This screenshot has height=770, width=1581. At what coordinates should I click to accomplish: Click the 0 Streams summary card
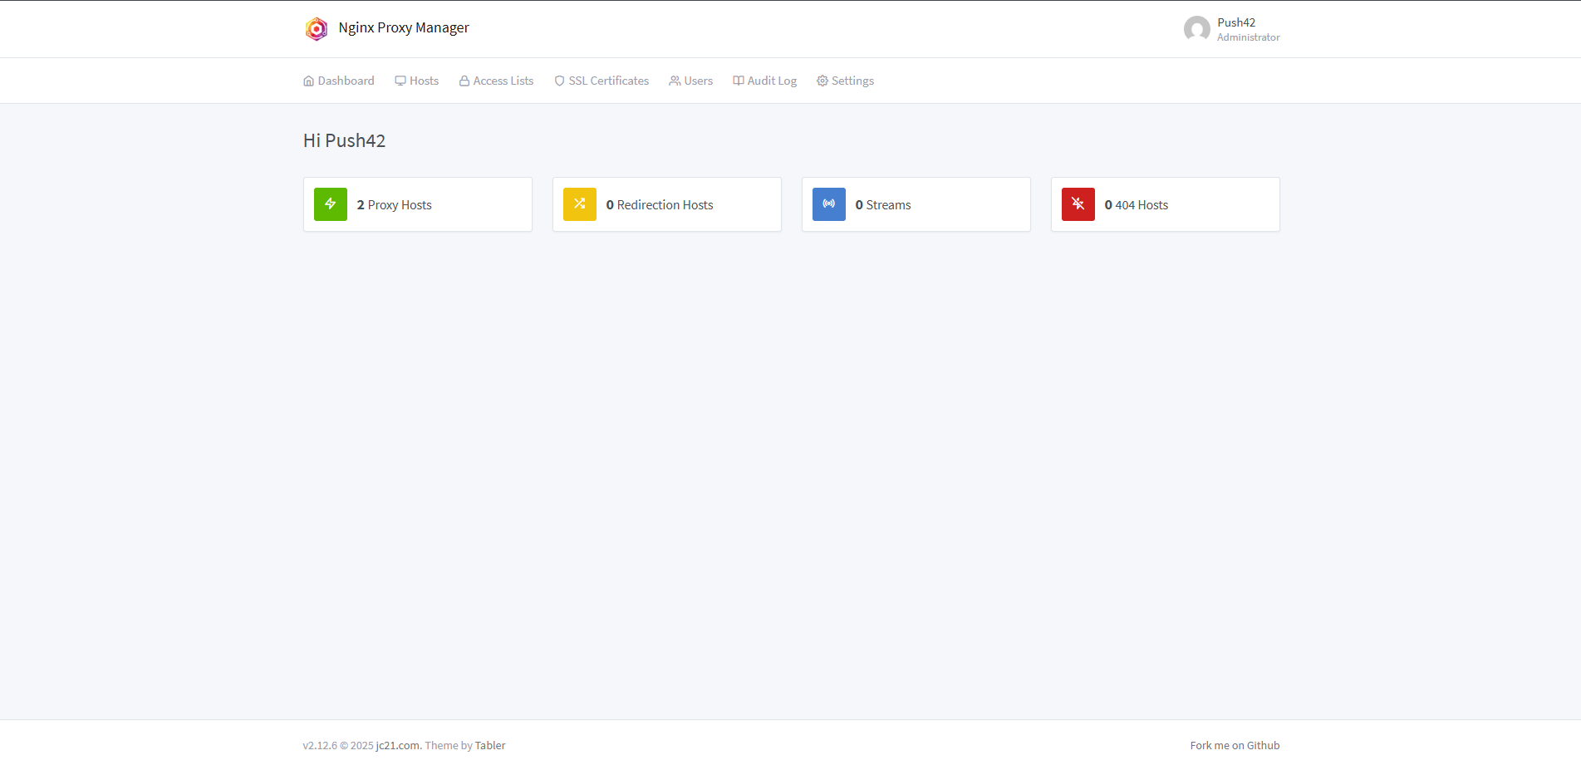916,204
